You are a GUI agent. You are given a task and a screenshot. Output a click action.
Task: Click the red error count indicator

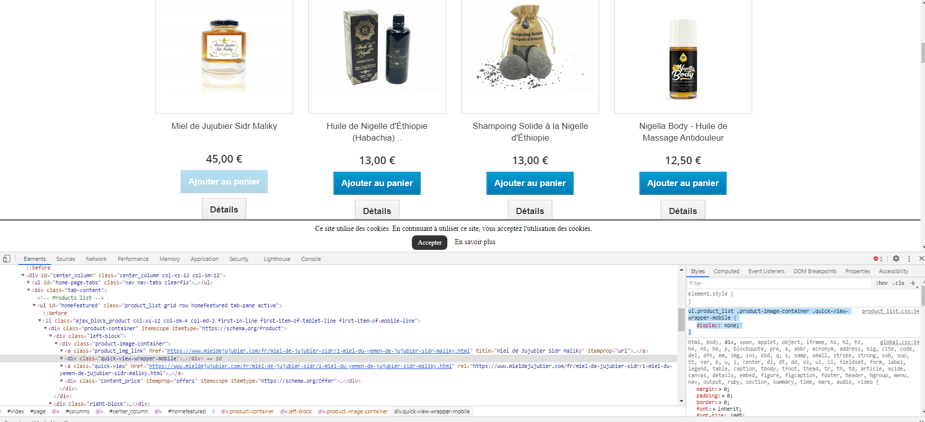(878, 259)
